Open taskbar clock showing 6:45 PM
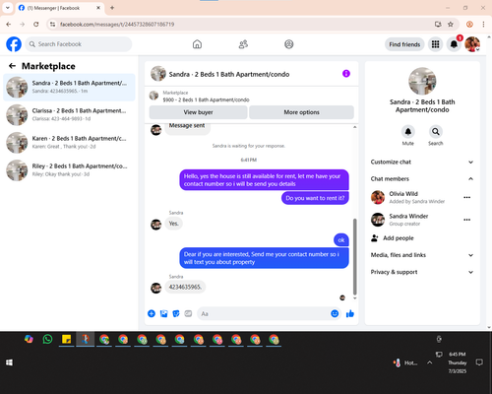This screenshot has width=492, height=394. pyautogui.click(x=458, y=362)
